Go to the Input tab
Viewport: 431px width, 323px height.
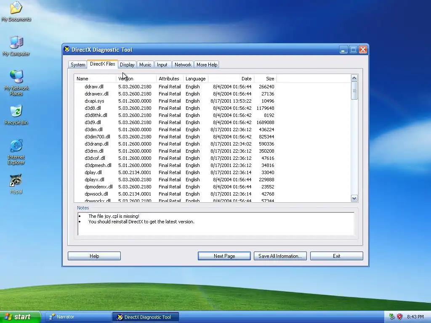tap(162, 64)
